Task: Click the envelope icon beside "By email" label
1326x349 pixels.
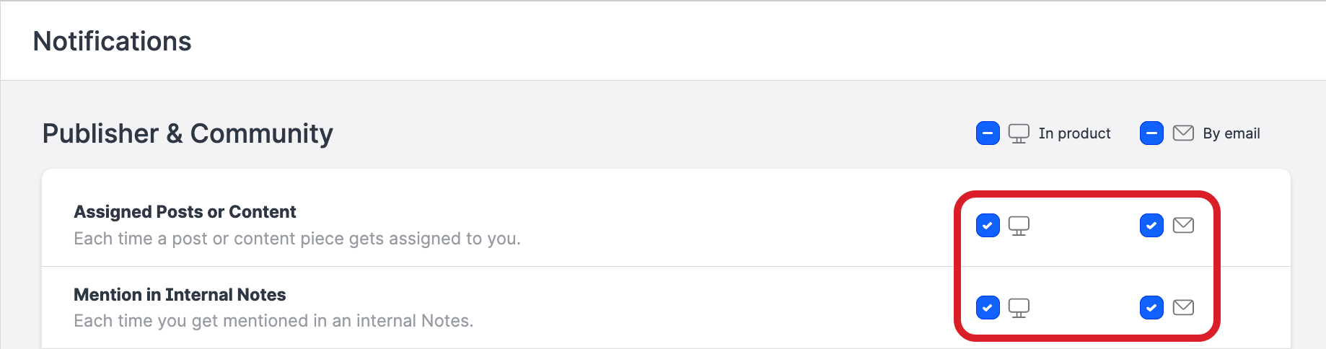Action: pos(1183,133)
